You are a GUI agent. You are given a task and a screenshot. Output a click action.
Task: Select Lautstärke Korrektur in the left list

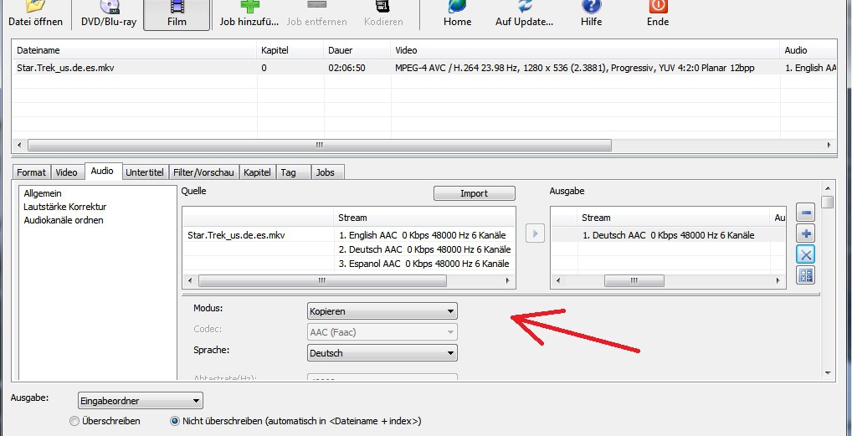[64, 207]
